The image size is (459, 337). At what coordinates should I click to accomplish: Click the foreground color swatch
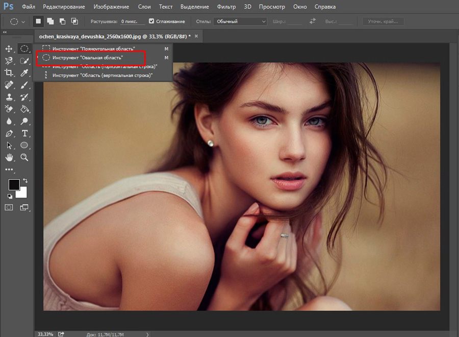tap(14, 185)
